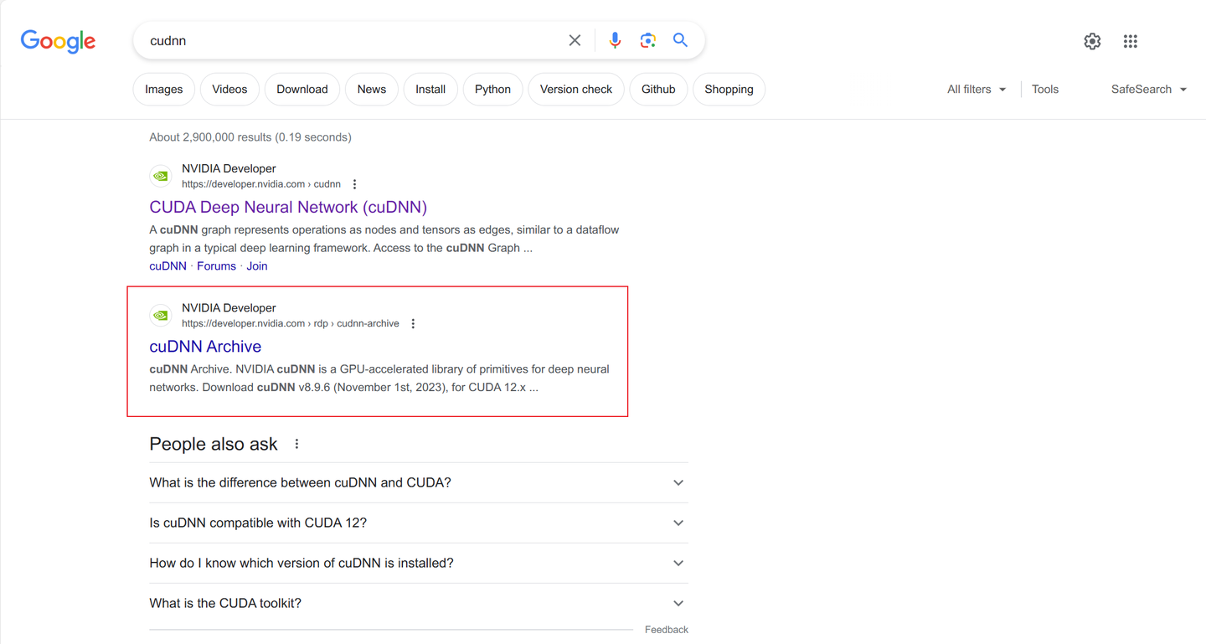This screenshot has width=1206, height=644.
Task: Open the cuDNN Archive link
Action: tap(205, 346)
